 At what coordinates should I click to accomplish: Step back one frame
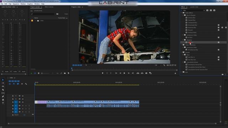120,73
